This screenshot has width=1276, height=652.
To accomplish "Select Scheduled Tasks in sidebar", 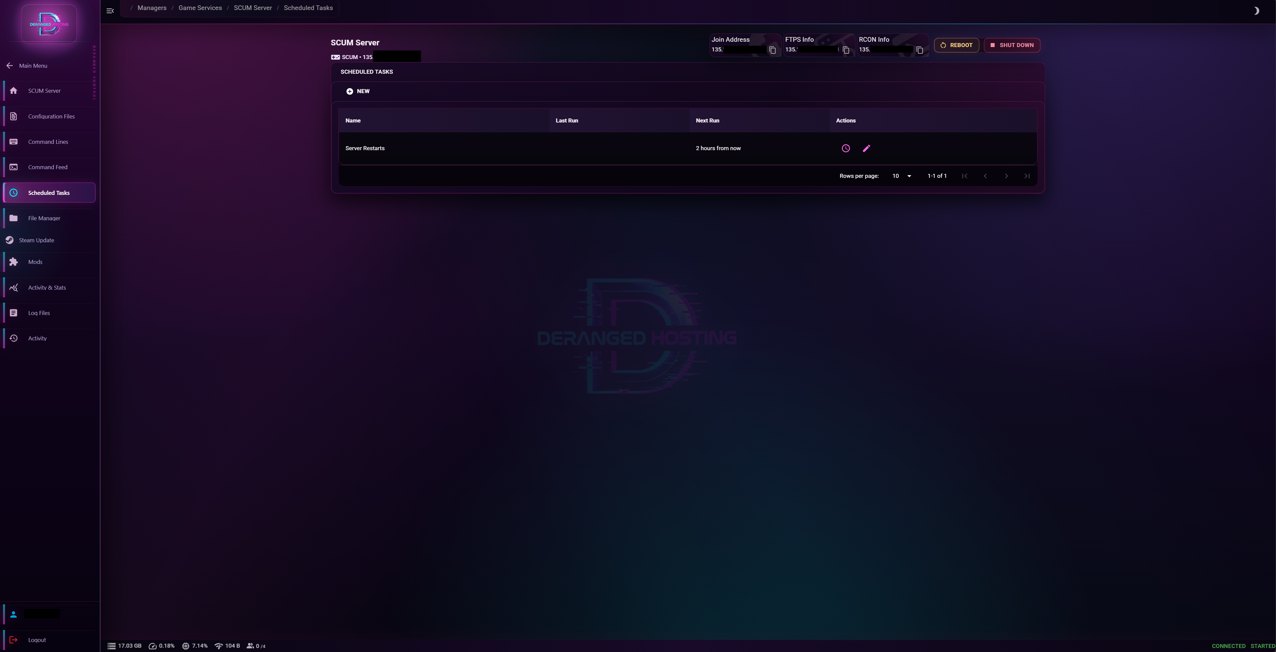I will (x=49, y=193).
